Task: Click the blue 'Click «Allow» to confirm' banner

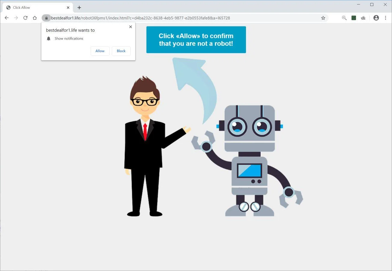Action: coord(196,40)
